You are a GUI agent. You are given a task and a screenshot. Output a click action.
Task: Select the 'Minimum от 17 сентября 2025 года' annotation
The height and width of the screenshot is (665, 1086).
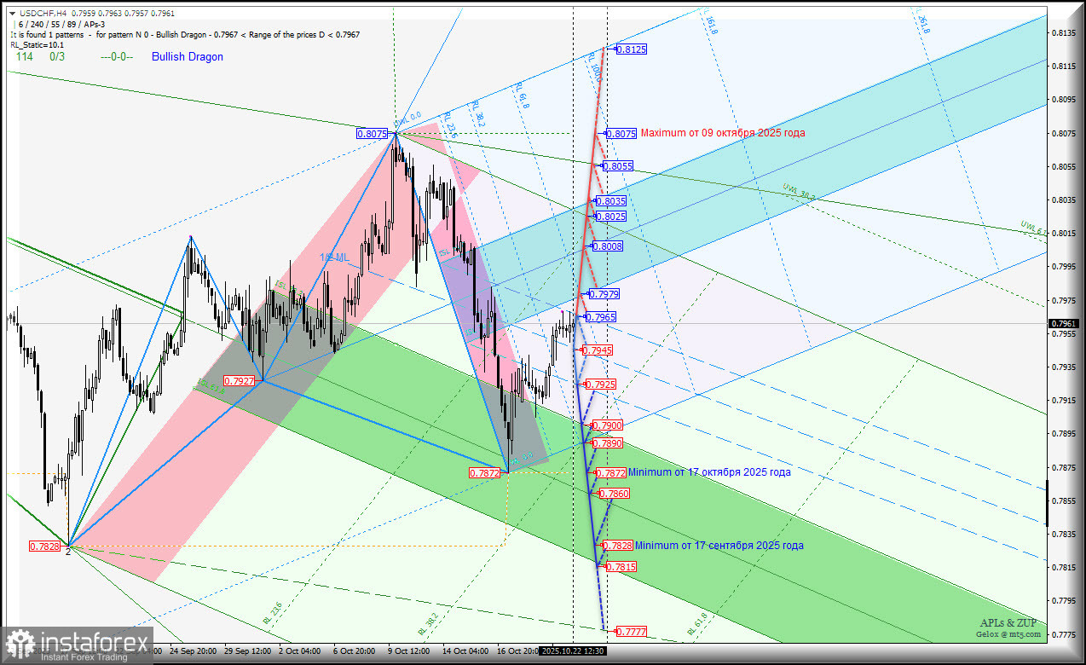click(719, 546)
